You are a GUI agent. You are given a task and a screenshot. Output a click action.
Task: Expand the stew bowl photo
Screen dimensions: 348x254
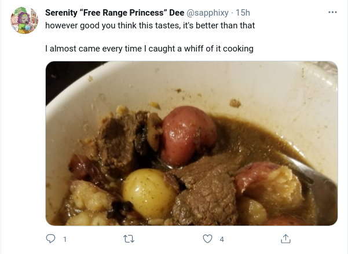pos(192,143)
